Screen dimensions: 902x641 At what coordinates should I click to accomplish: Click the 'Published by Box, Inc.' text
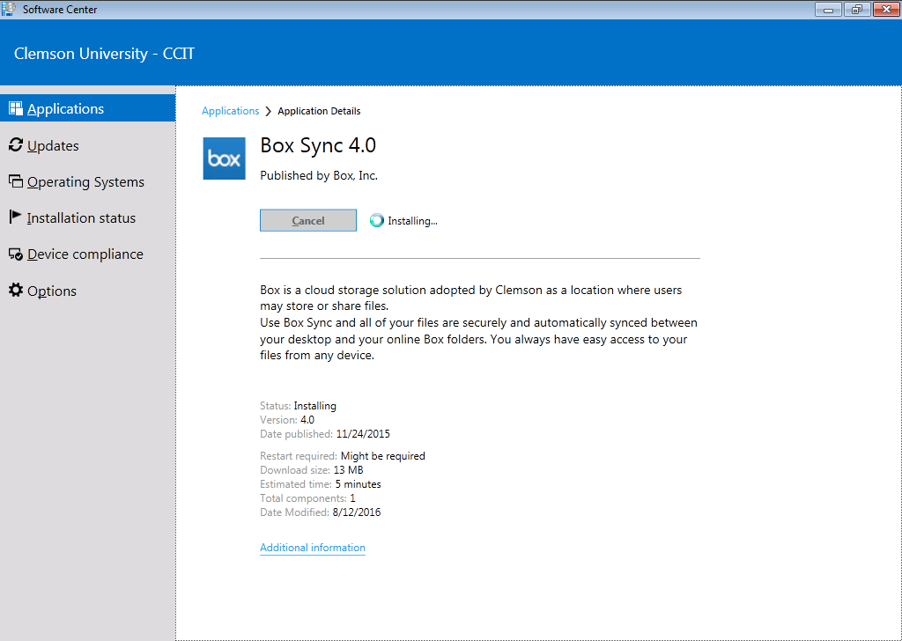click(319, 175)
